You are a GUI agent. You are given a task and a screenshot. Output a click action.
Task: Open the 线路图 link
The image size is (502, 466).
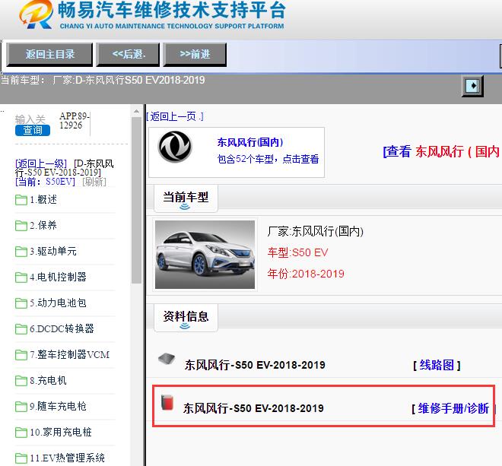pos(437,365)
